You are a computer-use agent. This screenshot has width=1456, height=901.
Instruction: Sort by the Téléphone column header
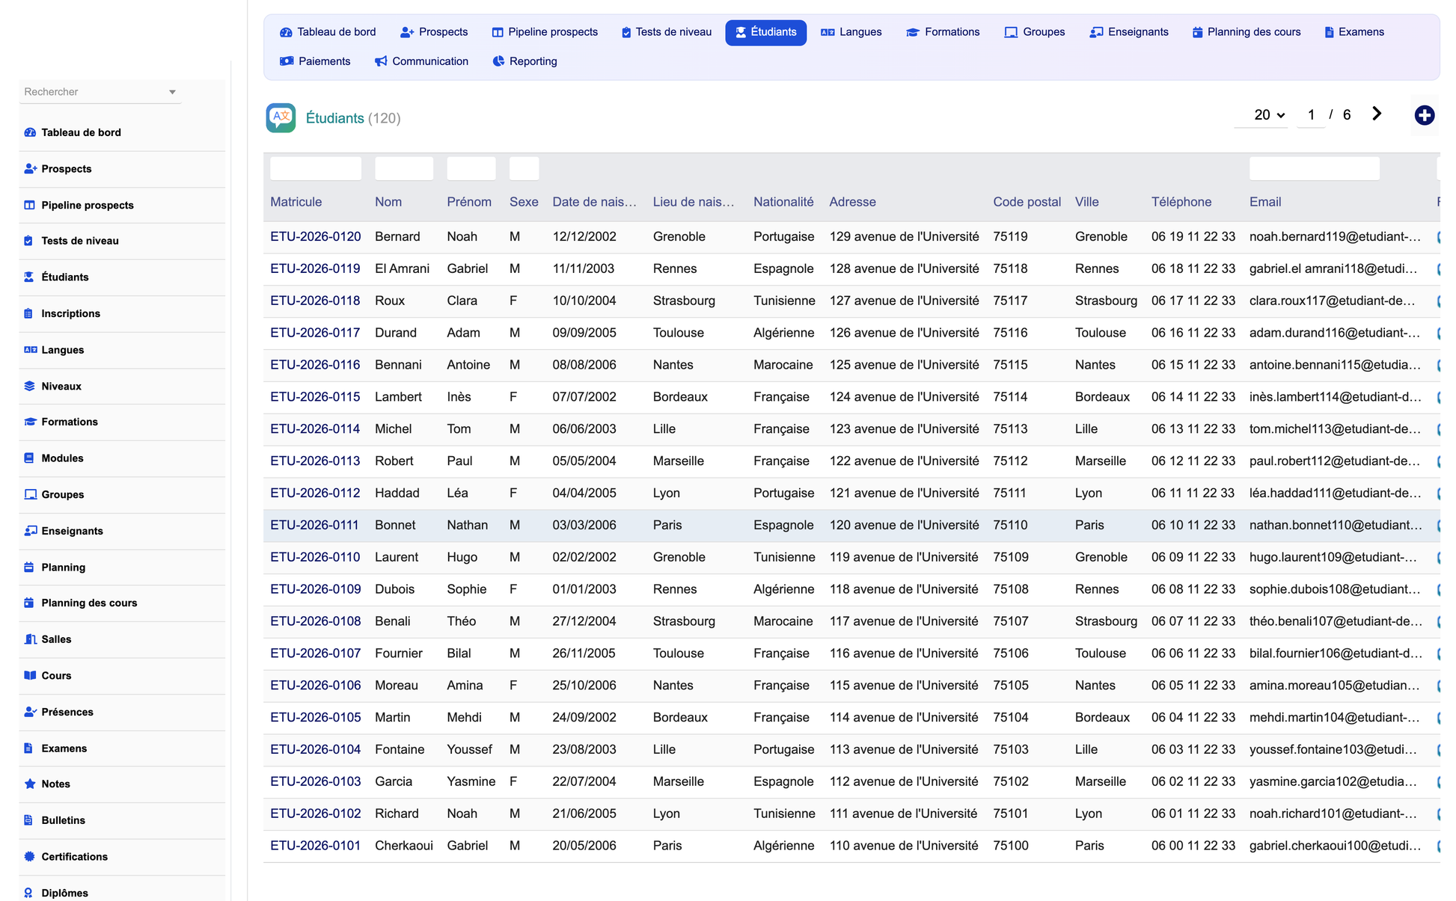tap(1181, 202)
